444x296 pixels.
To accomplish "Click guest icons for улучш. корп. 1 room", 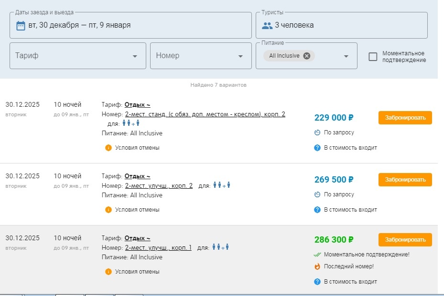I will click(221, 247).
